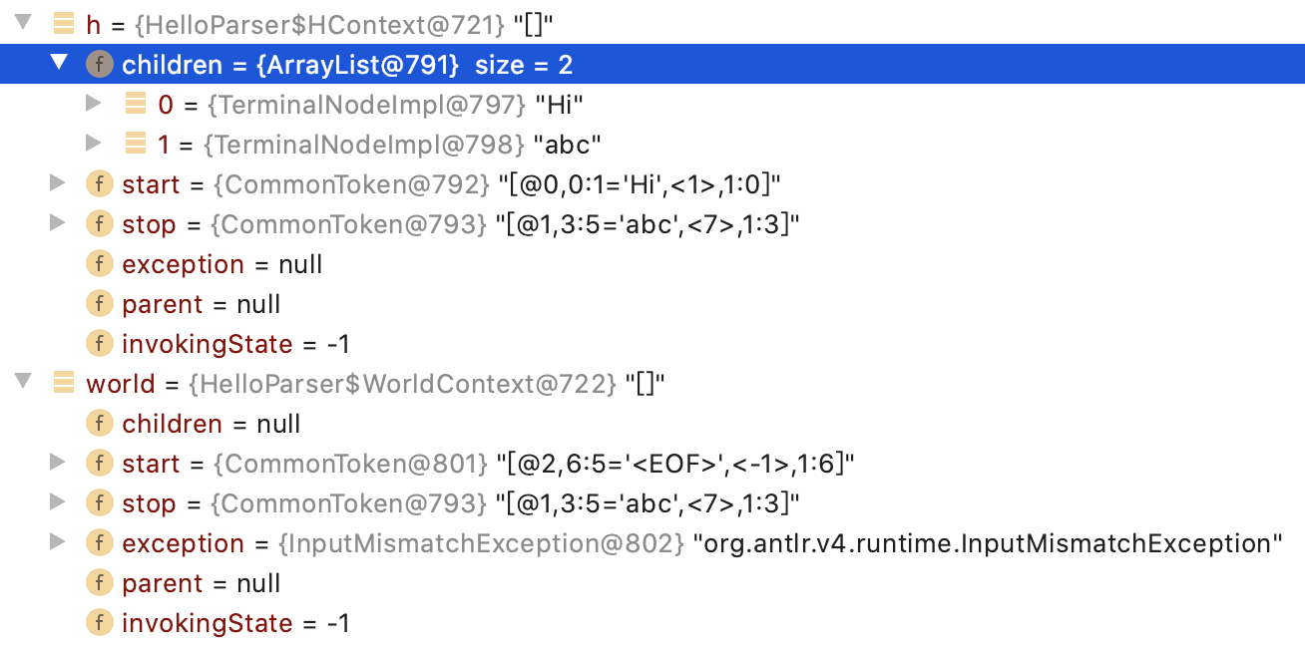The height and width of the screenshot is (654, 1305).
Task: Click the field icon beside world's exception field
Action: pos(99,542)
